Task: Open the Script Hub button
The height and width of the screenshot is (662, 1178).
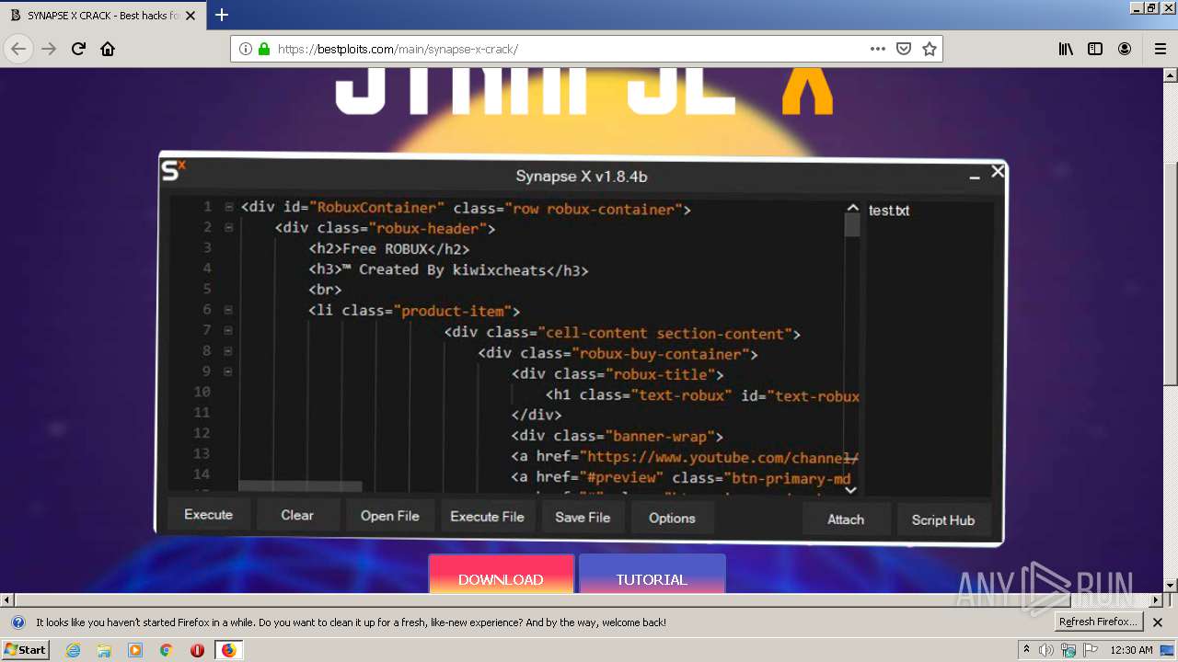Action: pos(943,520)
